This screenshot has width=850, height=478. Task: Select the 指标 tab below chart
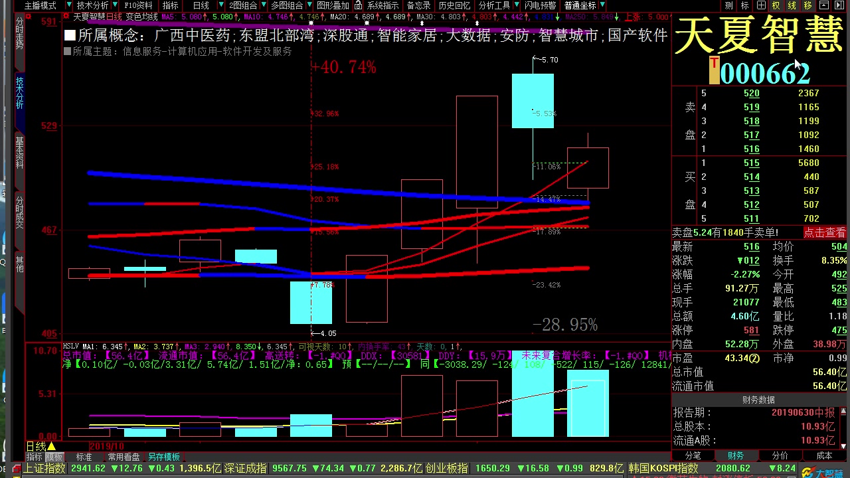[x=34, y=457]
